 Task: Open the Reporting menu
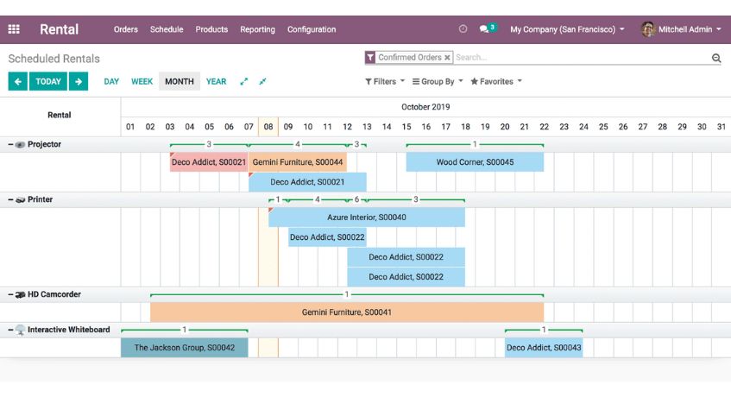coord(257,29)
